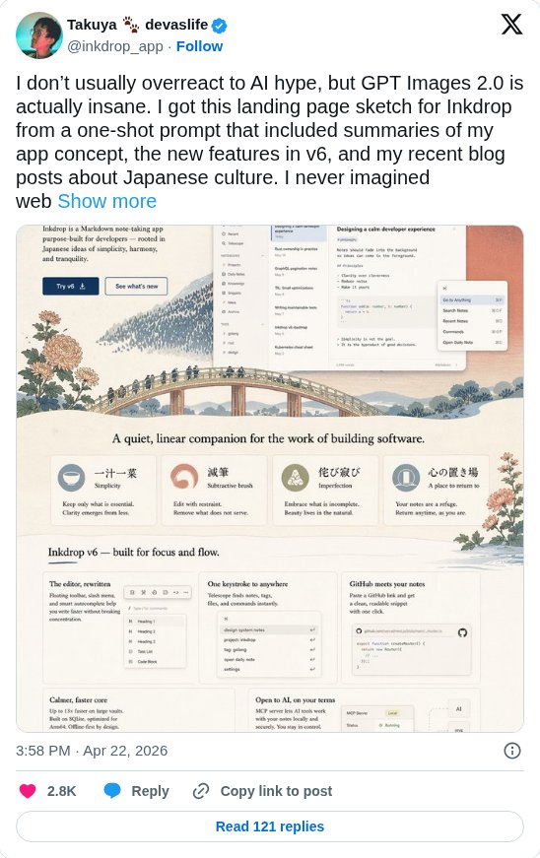
Task: Open the post info icon
Action: pos(511,751)
